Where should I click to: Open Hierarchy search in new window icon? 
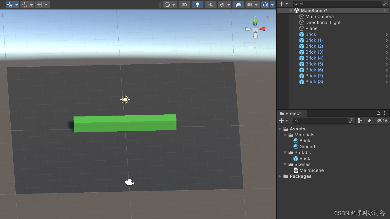pyautogui.click(x=386, y=4)
